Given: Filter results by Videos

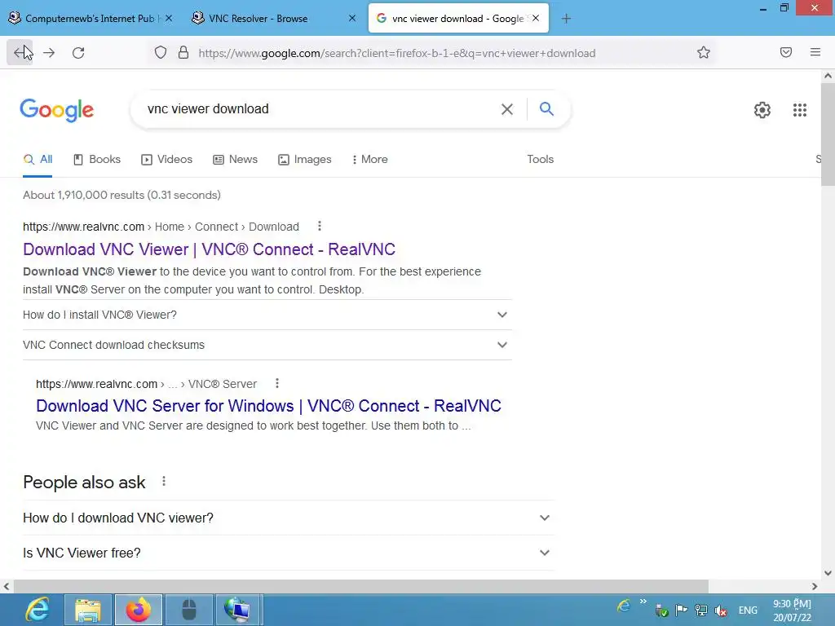Looking at the screenshot, I should 166,159.
